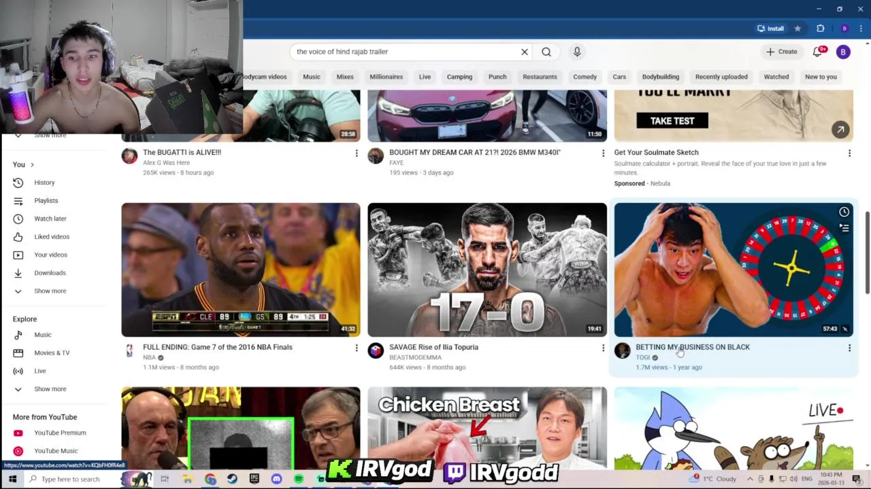Select the Millionaires filter chip
Image resolution: width=871 pixels, height=489 pixels.
387,77
